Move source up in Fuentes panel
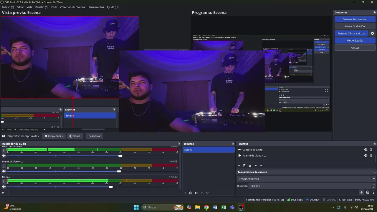 tap(256, 166)
